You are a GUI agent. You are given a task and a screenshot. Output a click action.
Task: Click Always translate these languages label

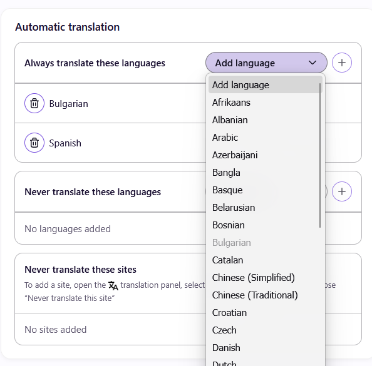pos(95,63)
